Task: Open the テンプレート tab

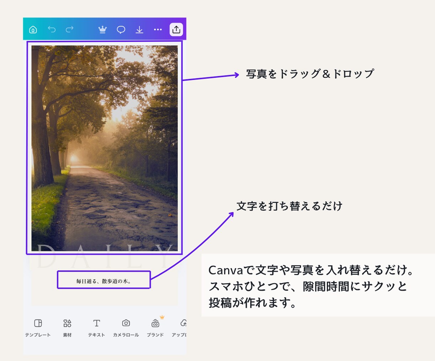Action: [38, 328]
